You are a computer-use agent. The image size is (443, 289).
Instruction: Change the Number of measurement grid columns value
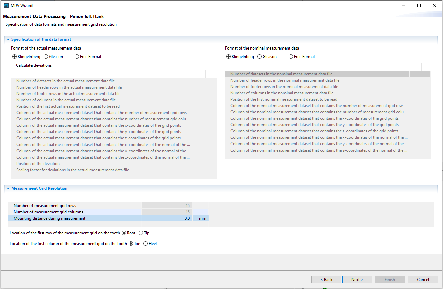coord(167,212)
